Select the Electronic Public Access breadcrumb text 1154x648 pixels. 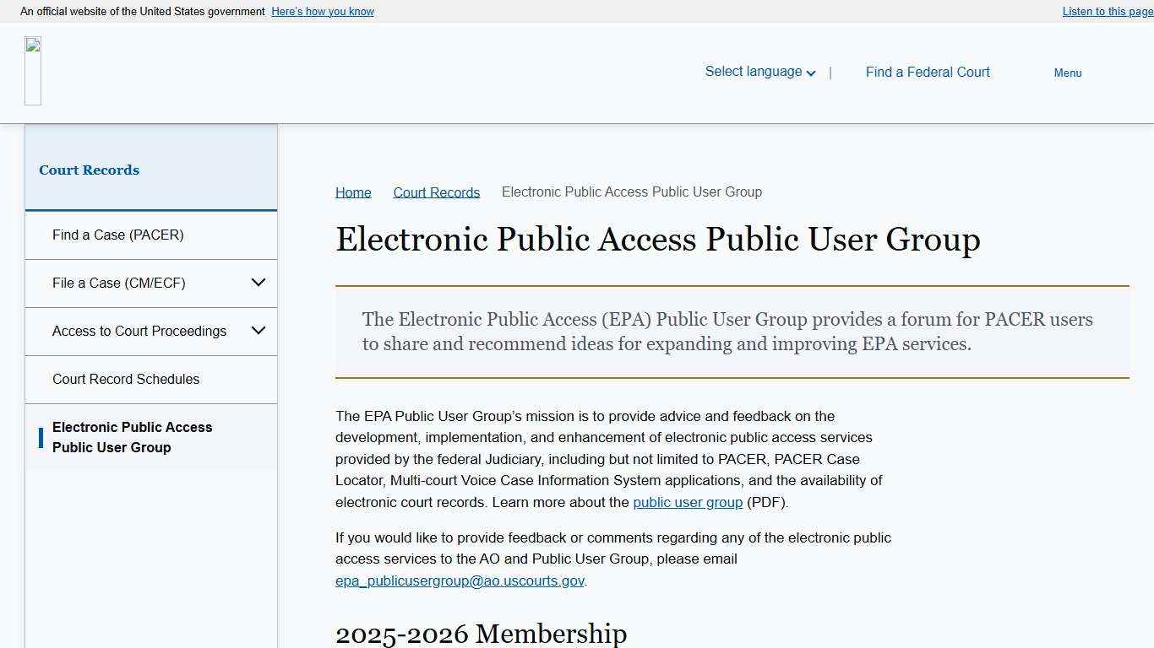[631, 192]
